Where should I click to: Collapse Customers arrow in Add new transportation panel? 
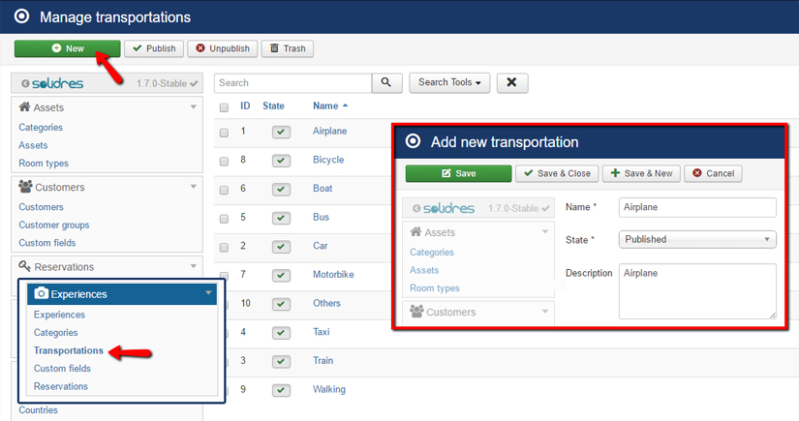pyautogui.click(x=545, y=311)
